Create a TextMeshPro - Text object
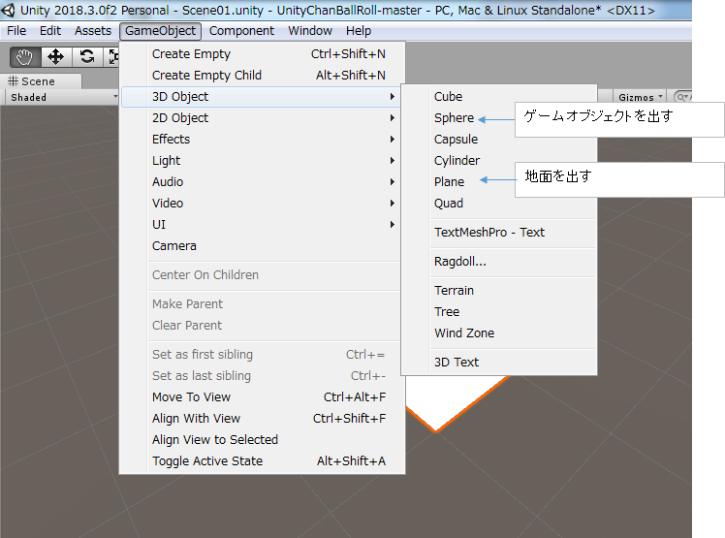Image resolution: width=725 pixels, height=538 pixels. point(499,233)
